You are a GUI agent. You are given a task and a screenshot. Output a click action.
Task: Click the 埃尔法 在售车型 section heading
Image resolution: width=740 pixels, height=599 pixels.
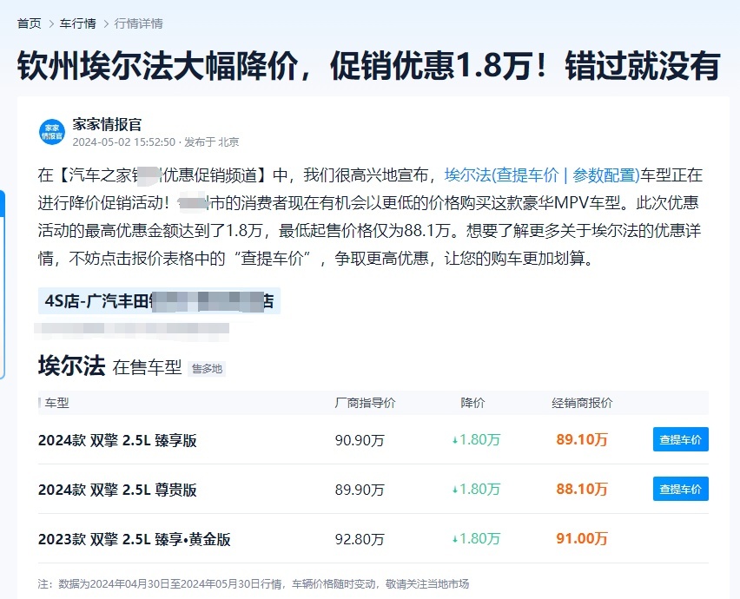pos(110,366)
